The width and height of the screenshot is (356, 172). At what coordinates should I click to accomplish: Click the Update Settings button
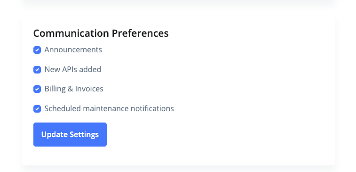pos(70,134)
